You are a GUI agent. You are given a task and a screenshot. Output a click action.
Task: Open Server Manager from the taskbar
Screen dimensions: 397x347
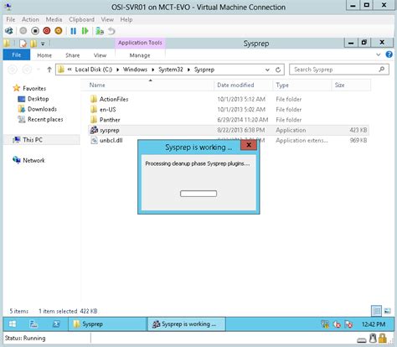pos(34,324)
